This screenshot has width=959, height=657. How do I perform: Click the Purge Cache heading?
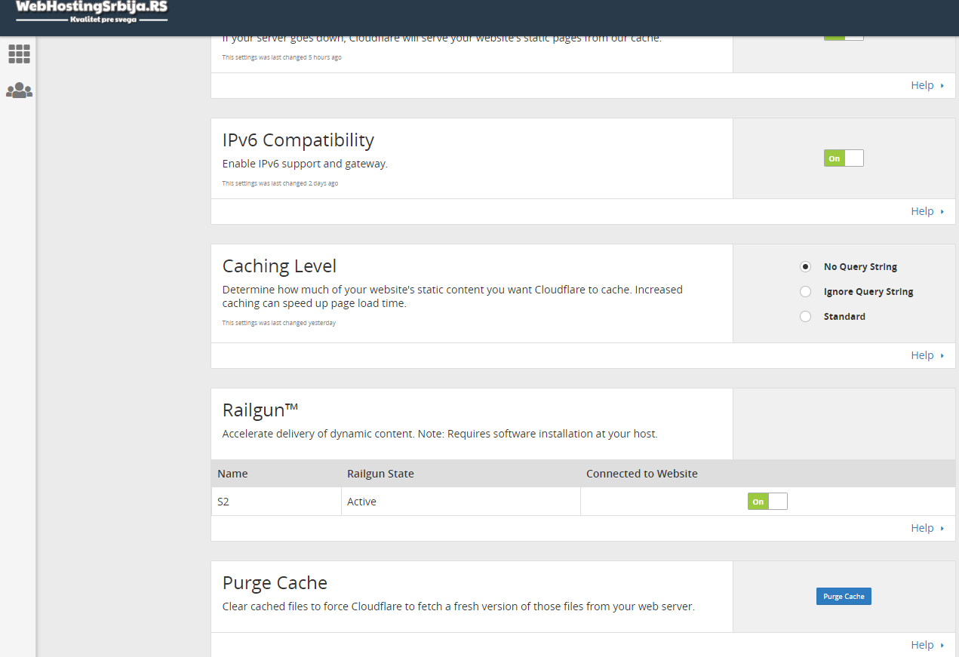click(x=275, y=583)
